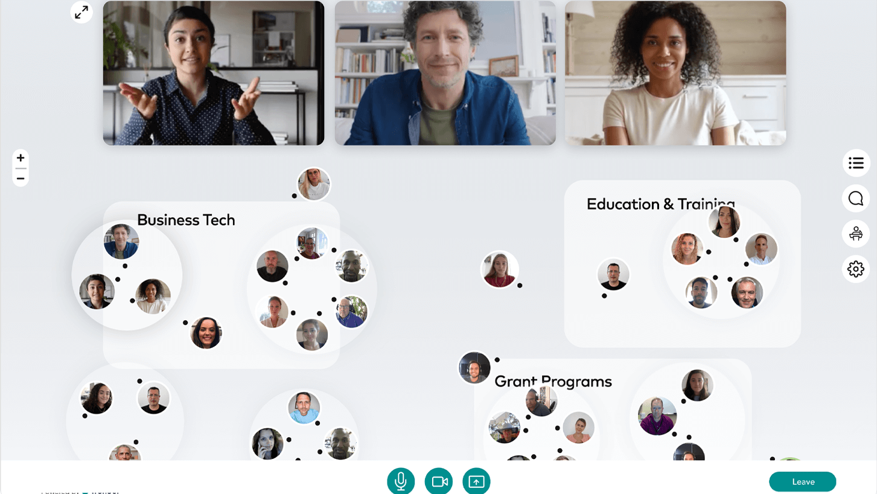
Task: Expand the video view with the fullscreen arrows icon
Action: [x=81, y=12]
